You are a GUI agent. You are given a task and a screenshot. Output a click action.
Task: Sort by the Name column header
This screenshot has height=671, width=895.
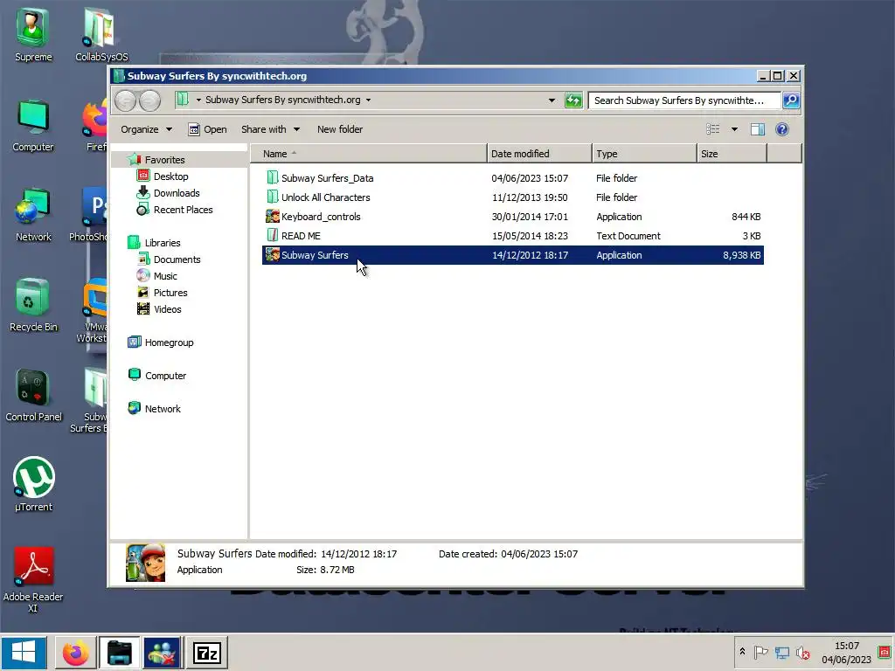[369, 154]
